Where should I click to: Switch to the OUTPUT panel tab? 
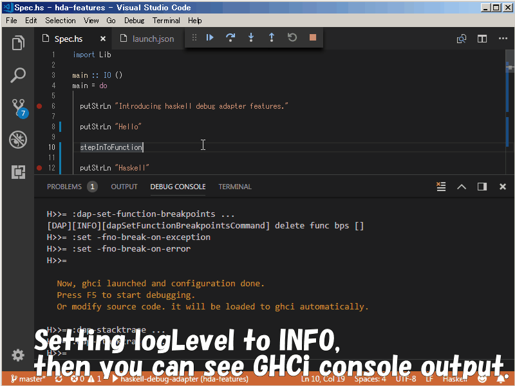tap(124, 187)
